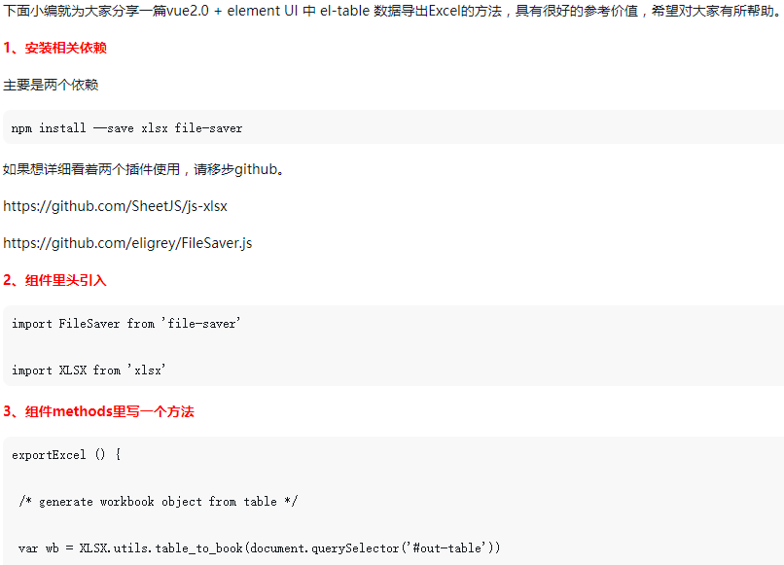Click heading 2、组件里头引入
The width and height of the screenshot is (784, 565).
tap(55, 280)
